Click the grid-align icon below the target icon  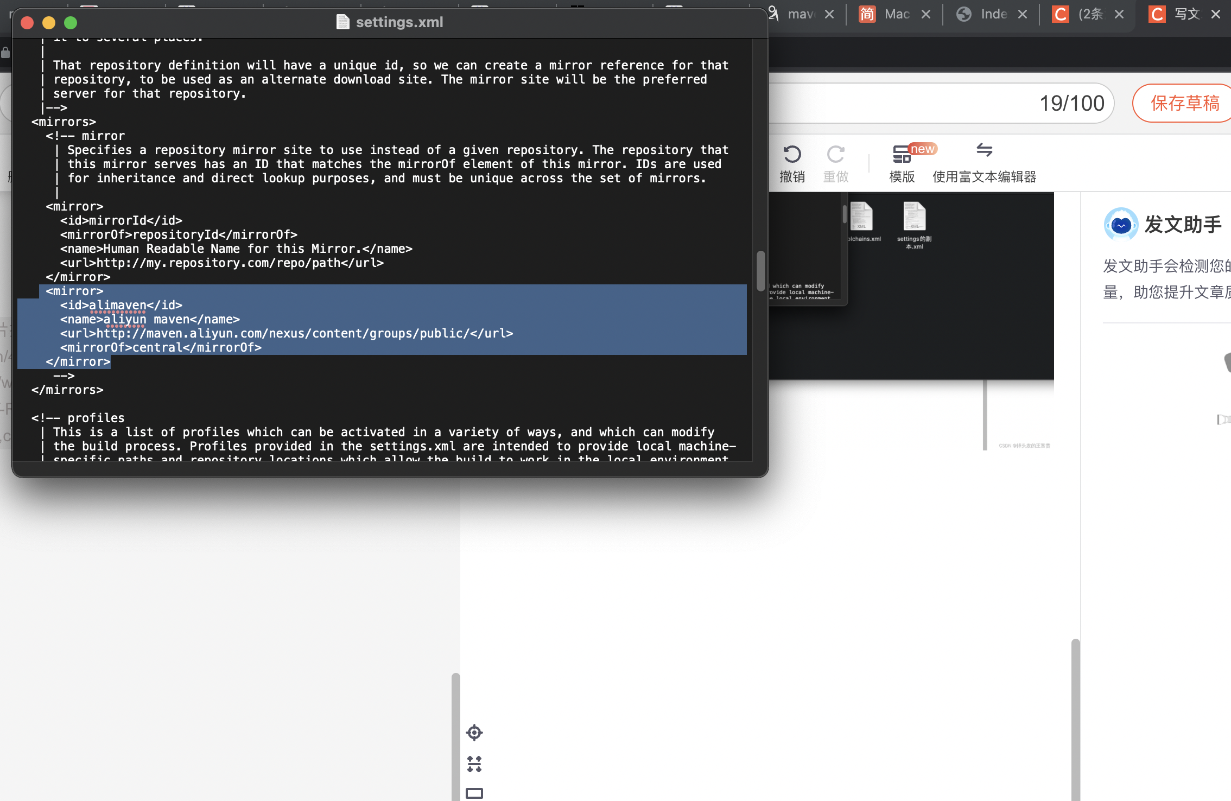[474, 764]
